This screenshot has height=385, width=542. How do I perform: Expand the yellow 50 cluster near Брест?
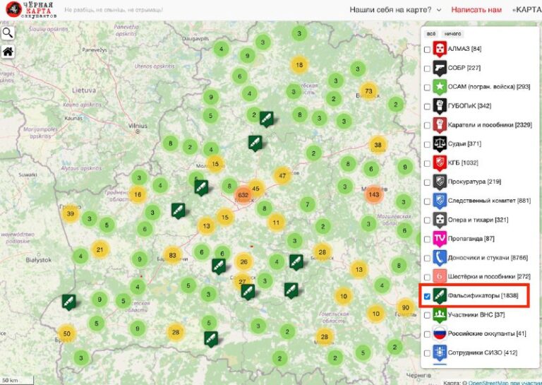point(67,334)
